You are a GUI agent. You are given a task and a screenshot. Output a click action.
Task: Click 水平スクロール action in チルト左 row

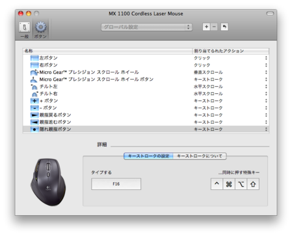click(208, 86)
